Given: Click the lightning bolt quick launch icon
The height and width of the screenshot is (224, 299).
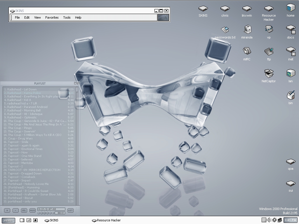Looking at the screenshot, I should click(35, 220).
